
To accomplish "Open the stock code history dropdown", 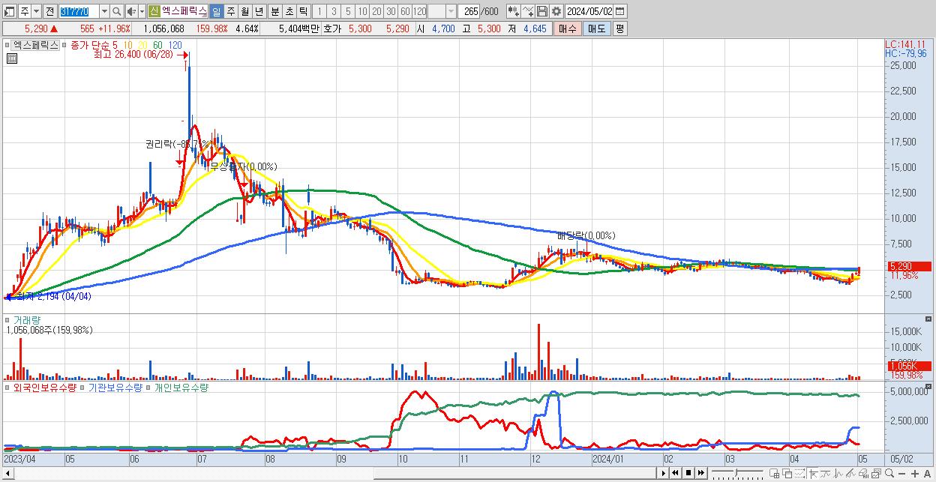I will 104,11.
